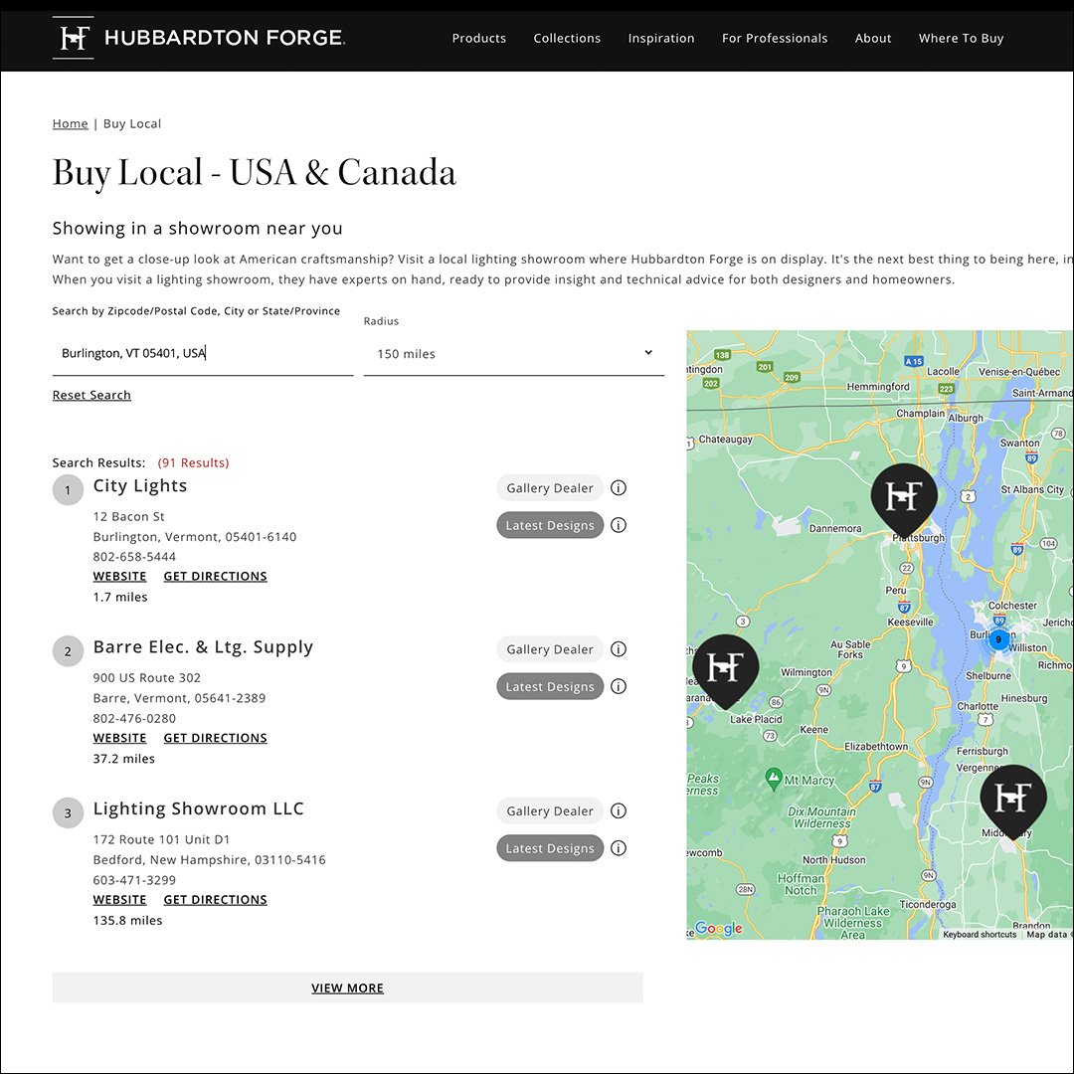Viewport: 1074px width, 1074px height.
Task: Open the For Professionals menu
Action: [x=775, y=39]
